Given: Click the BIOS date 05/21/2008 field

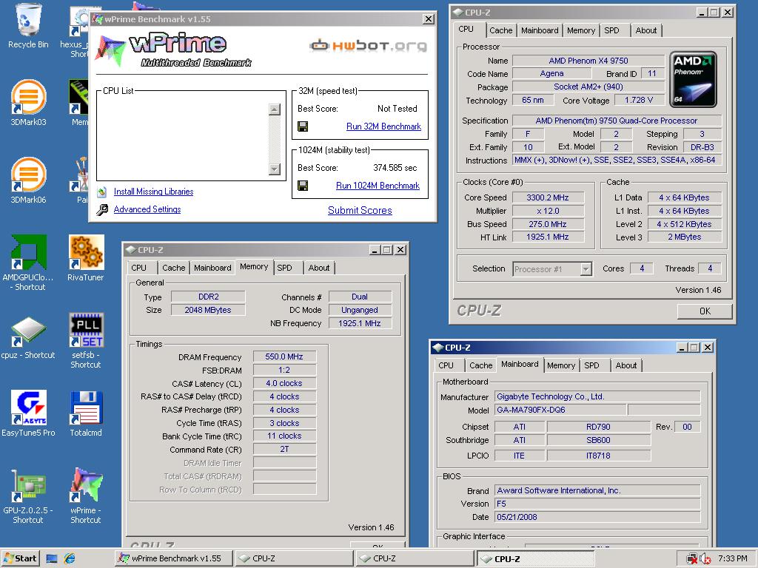Looking at the screenshot, I should tap(597, 517).
